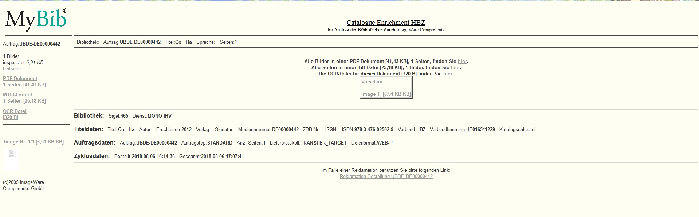699x217 pixels.
Task: Open 'Image Nr. 1/1' sidebar link
Action: click(34, 142)
